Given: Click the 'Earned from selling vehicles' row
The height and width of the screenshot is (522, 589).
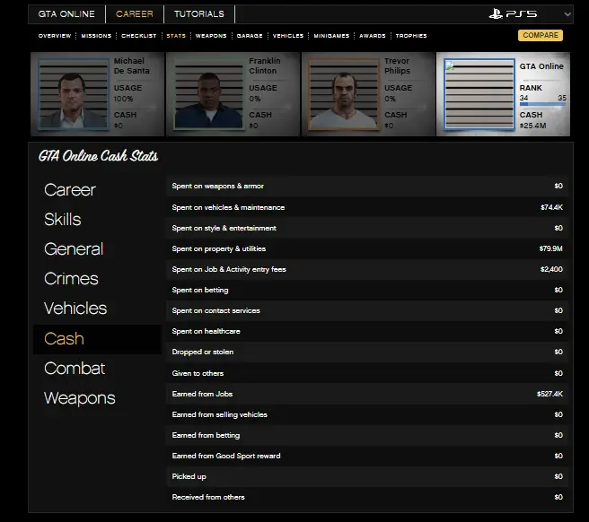Looking at the screenshot, I should 367,414.
